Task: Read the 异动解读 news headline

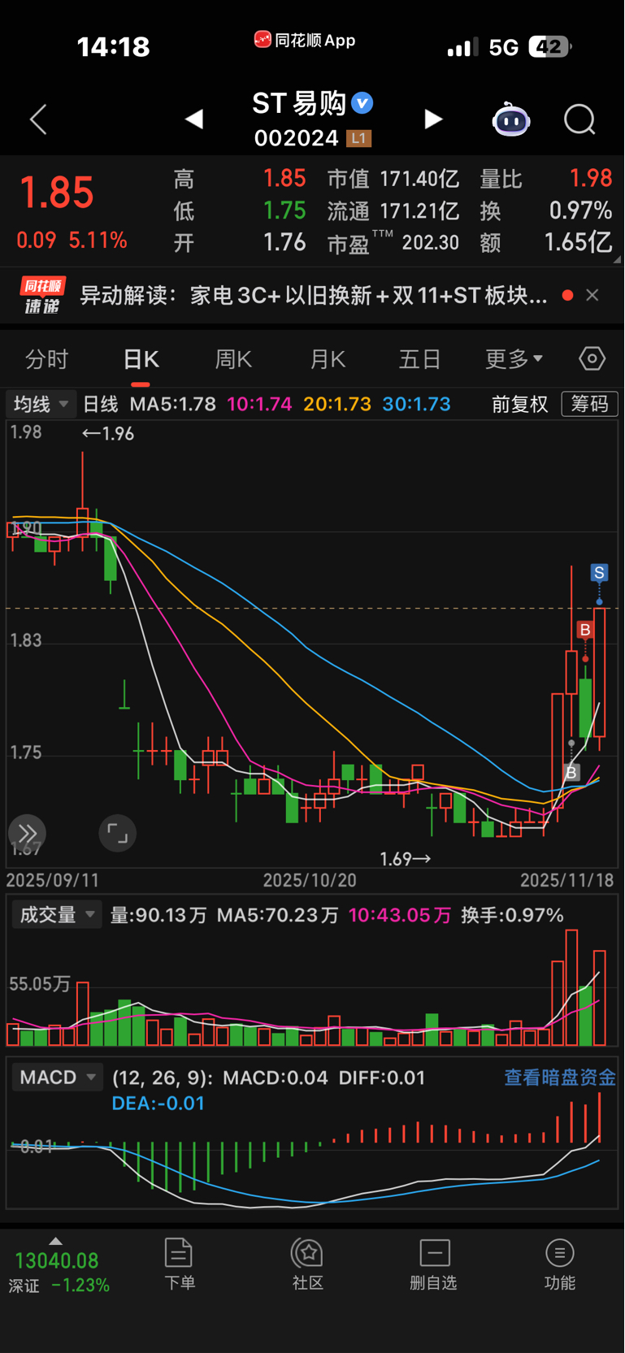Action: tap(313, 295)
